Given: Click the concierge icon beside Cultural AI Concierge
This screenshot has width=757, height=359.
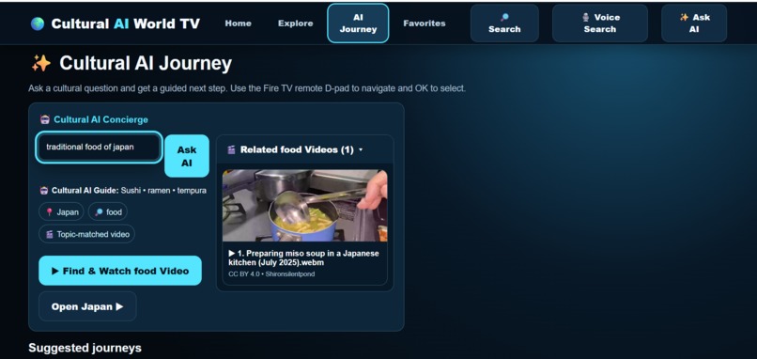Looking at the screenshot, I should [45, 119].
